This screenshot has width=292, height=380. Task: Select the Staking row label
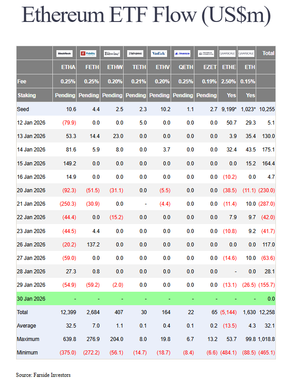point(26,95)
